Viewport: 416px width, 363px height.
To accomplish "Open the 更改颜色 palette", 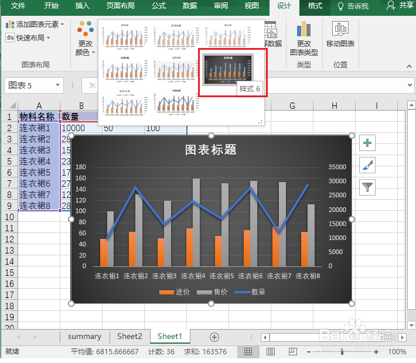I will (x=85, y=39).
